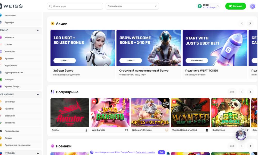Click the 'Забери бонус' promo title
This screenshot has height=155, width=258.
[x=63, y=71]
